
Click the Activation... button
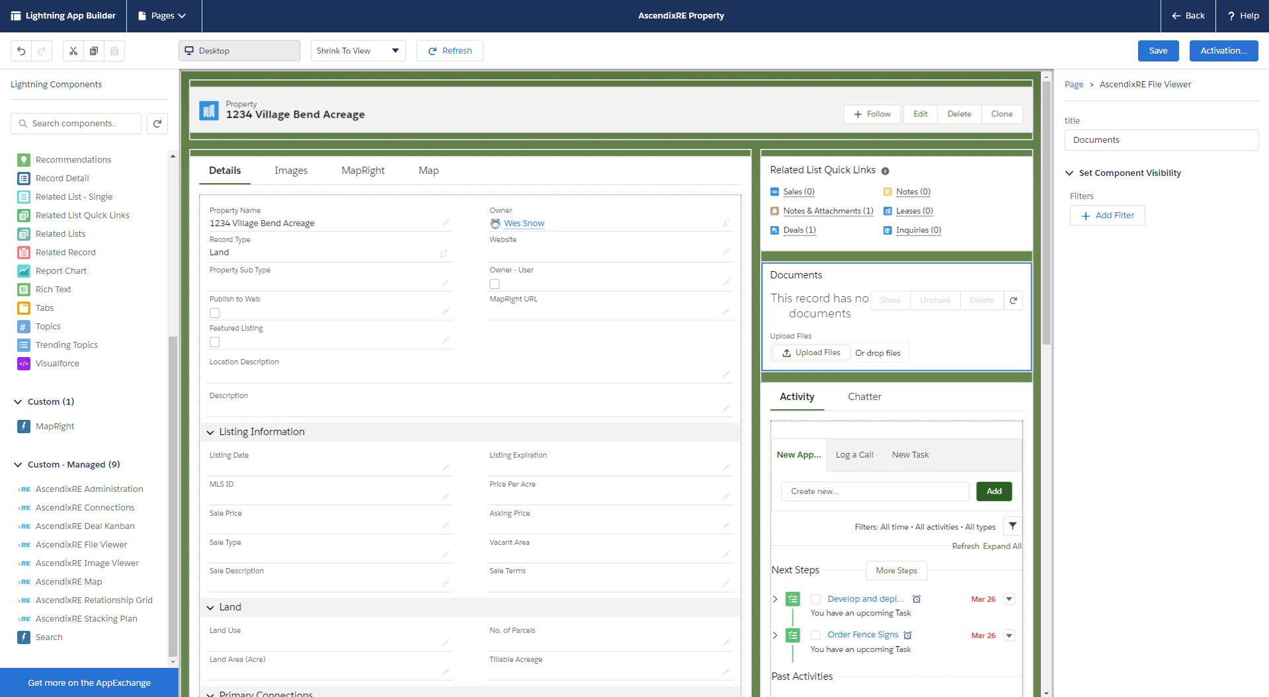pos(1223,51)
